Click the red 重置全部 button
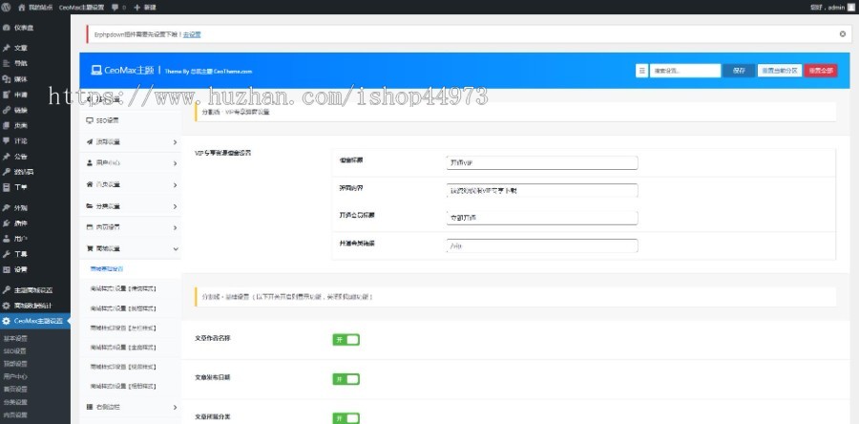The height and width of the screenshot is (424, 859). [821, 71]
